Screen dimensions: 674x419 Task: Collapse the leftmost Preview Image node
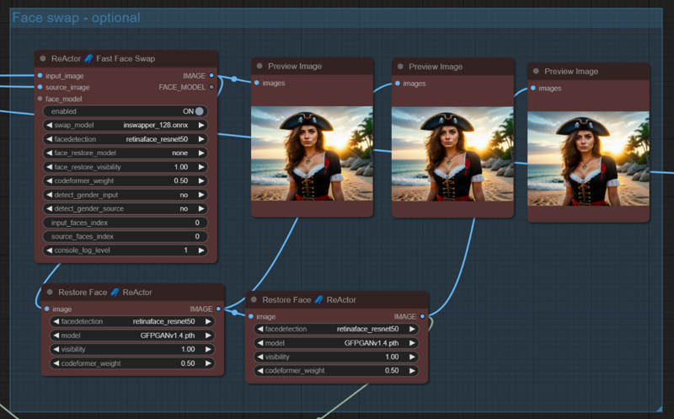259,66
